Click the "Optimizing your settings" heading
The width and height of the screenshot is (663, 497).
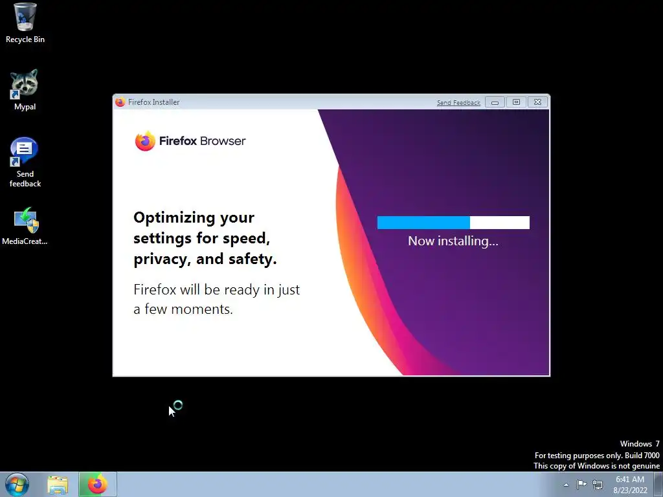[205, 238]
